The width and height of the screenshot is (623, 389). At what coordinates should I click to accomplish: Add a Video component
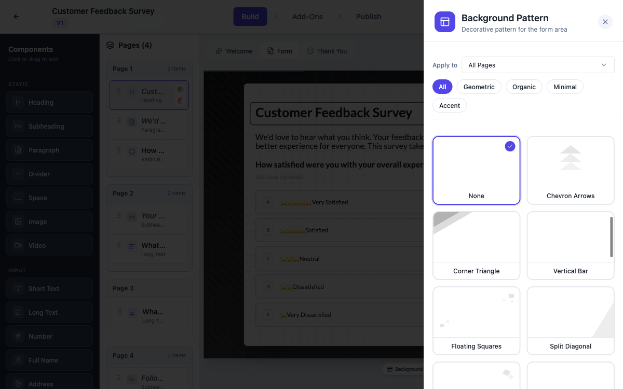[50, 246]
